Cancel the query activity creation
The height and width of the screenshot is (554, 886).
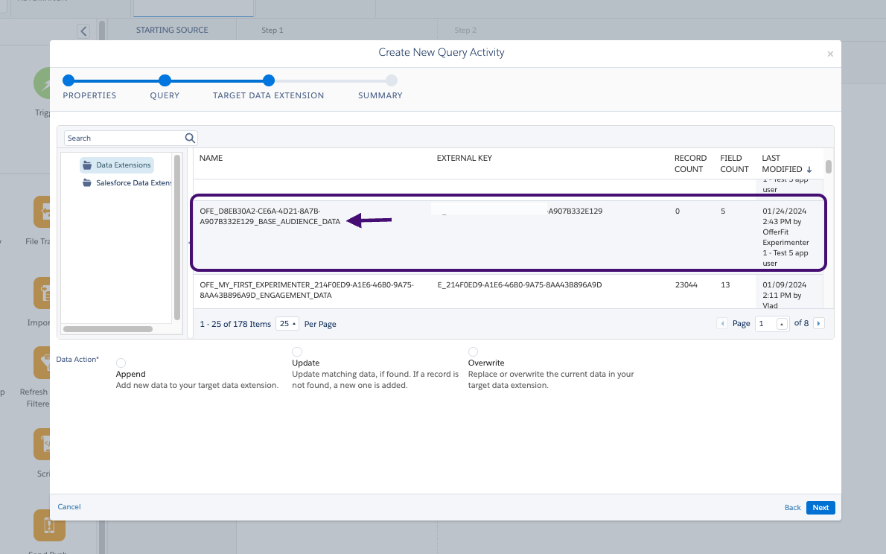69,507
